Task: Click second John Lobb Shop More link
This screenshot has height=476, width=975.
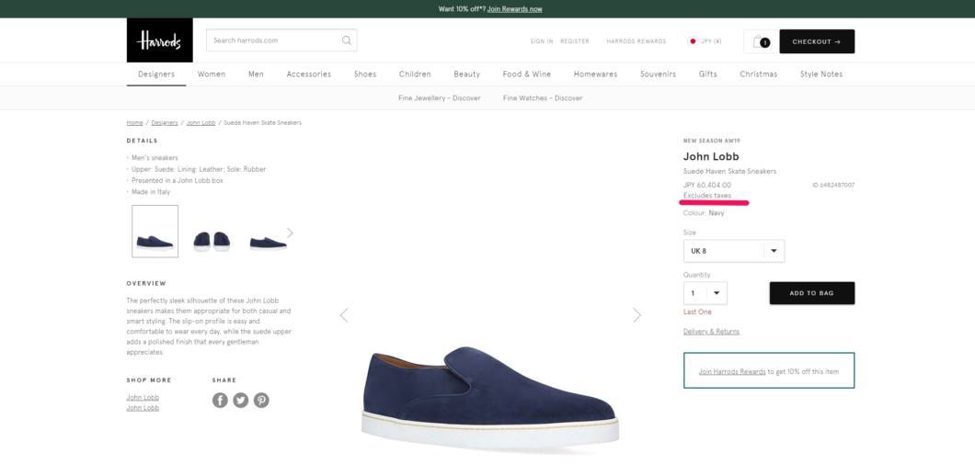Action: tap(143, 408)
